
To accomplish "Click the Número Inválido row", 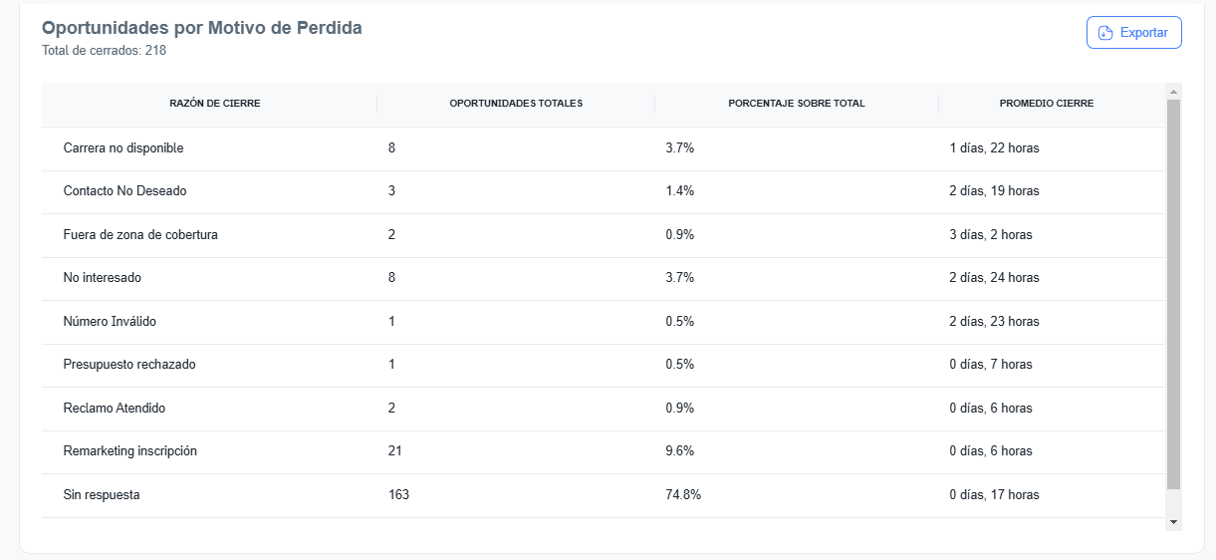I will [x=110, y=322].
